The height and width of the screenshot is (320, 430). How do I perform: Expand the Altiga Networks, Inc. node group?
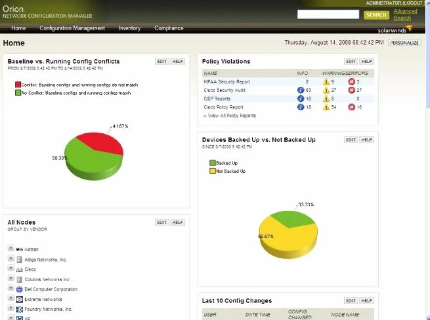(11, 259)
